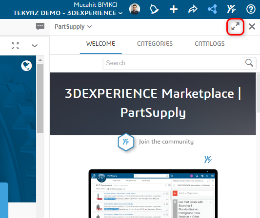260x218 pixels.
Task: Open the notifications bell
Action: [x=154, y=9]
